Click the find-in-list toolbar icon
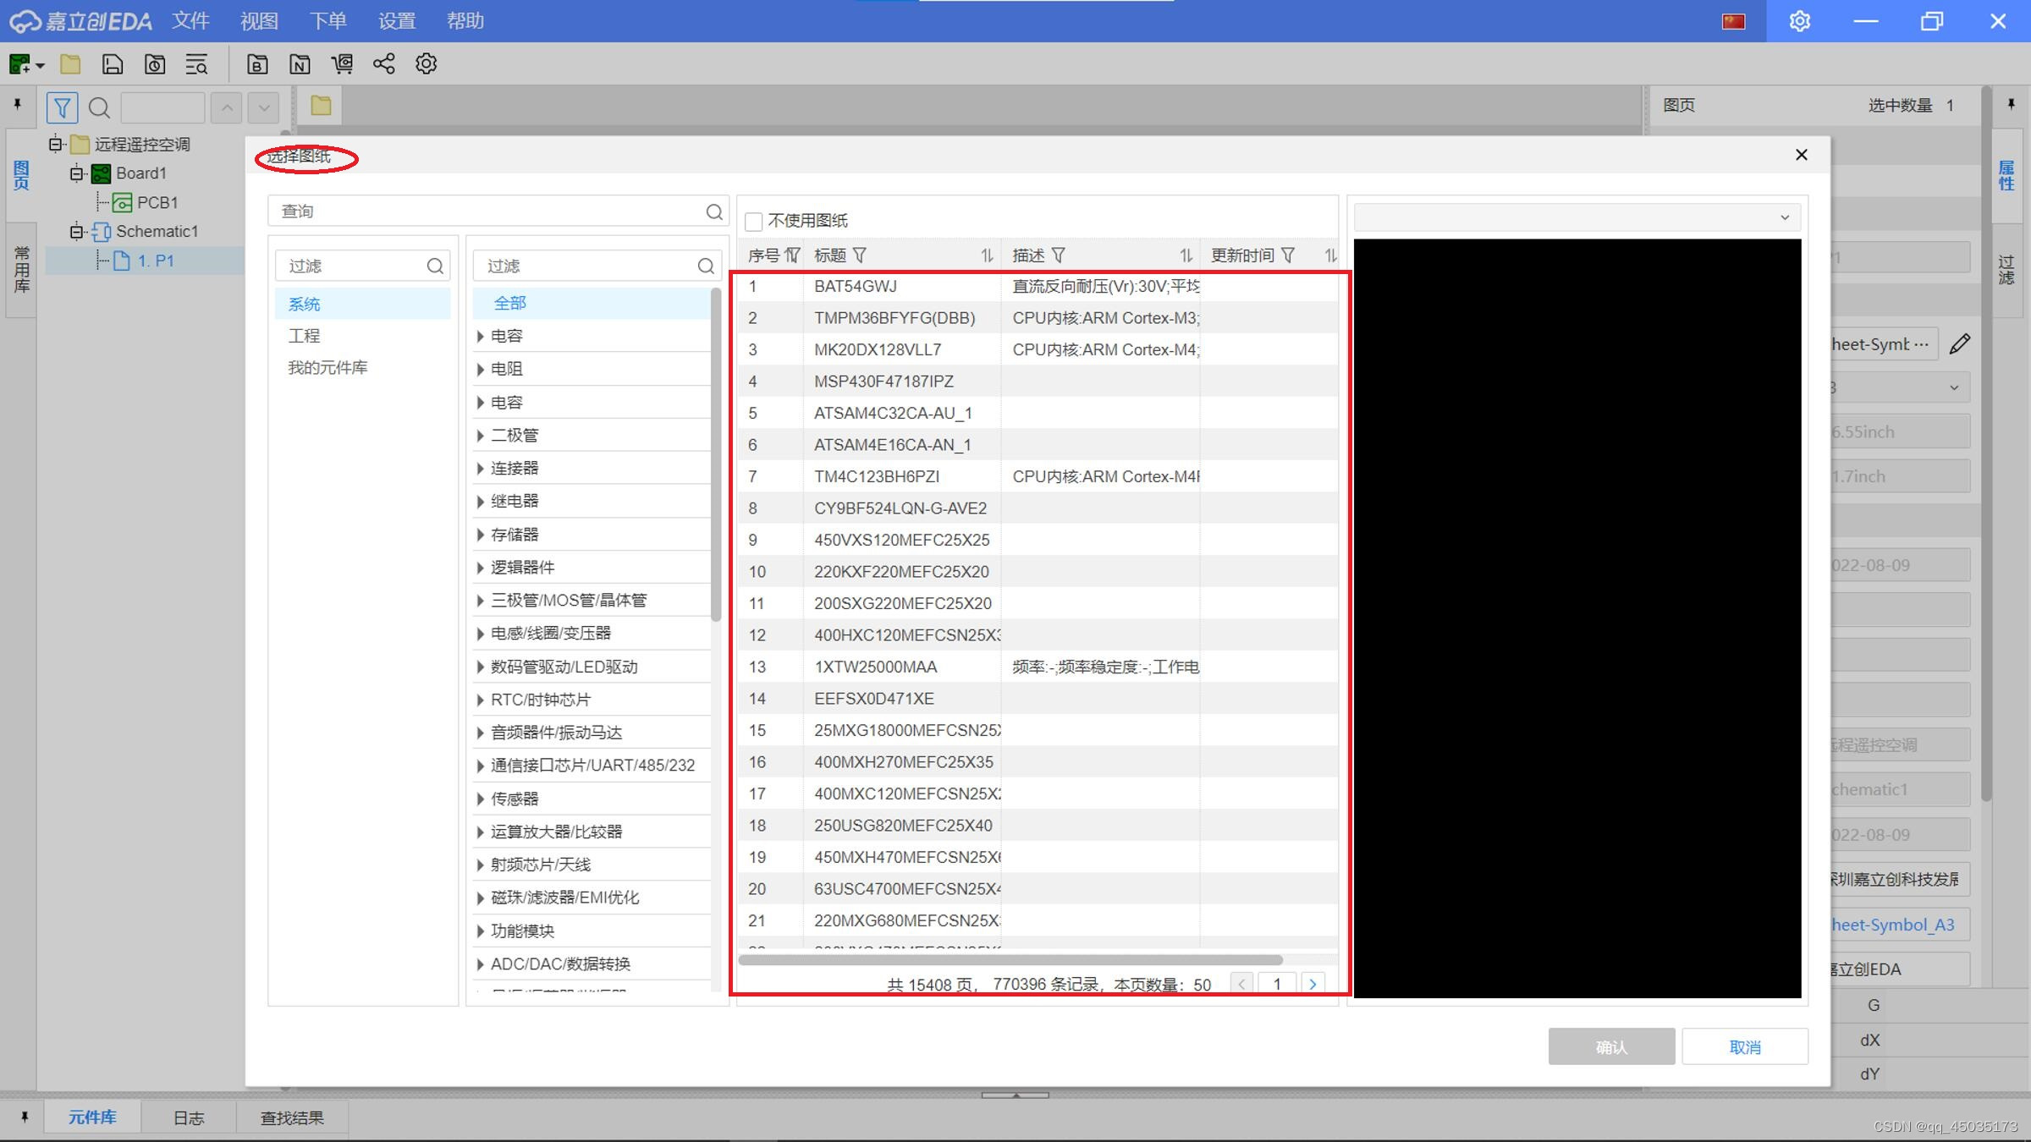 click(x=196, y=64)
